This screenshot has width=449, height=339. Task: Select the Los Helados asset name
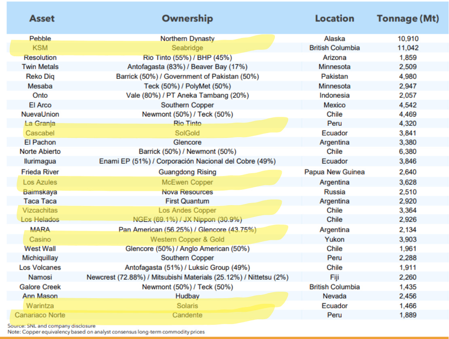pyautogui.click(x=40, y=219)
